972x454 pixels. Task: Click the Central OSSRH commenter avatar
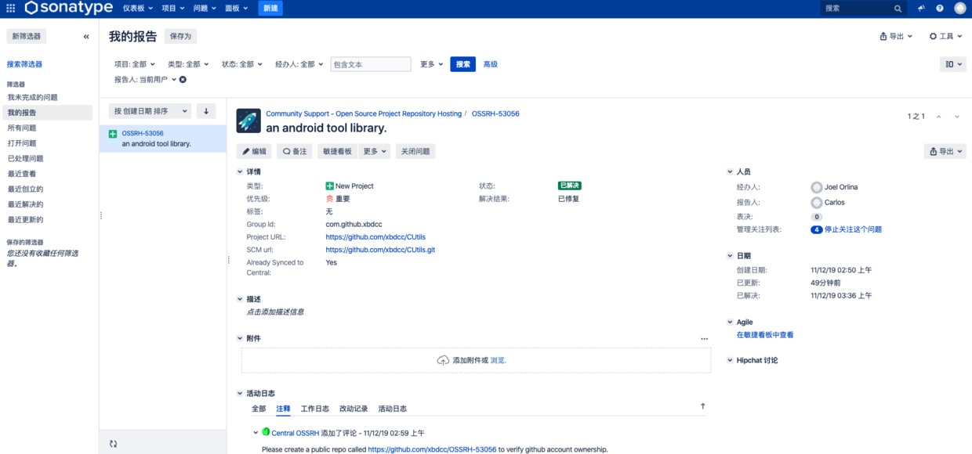click(266, 432)
